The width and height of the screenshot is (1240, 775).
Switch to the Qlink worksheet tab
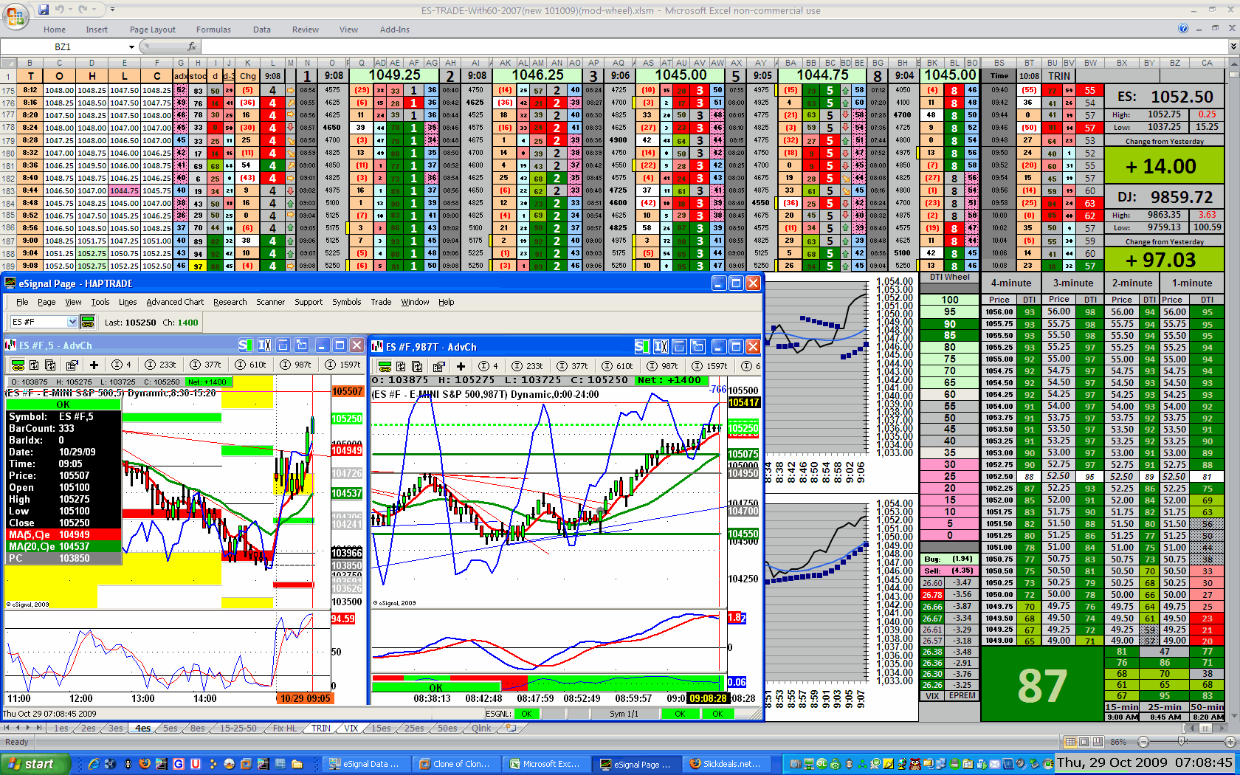point(481,728)
